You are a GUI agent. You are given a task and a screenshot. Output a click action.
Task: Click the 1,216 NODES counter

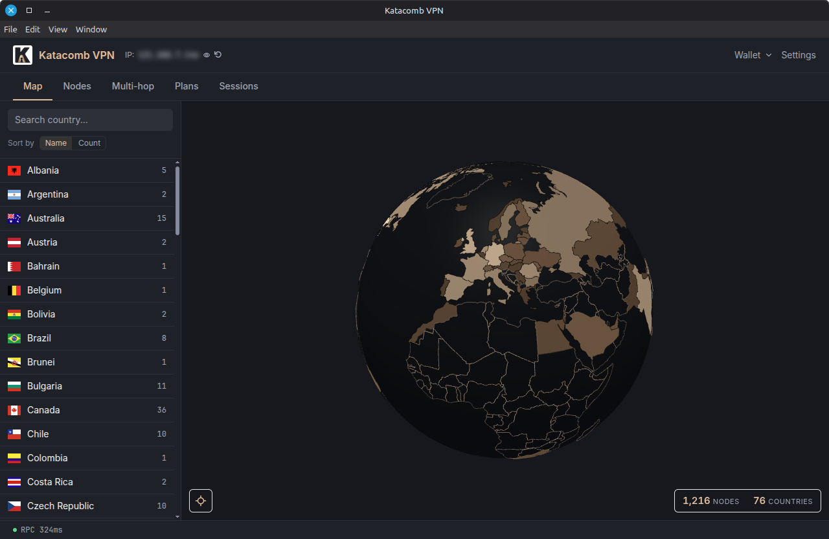click(x=710, y=501)
